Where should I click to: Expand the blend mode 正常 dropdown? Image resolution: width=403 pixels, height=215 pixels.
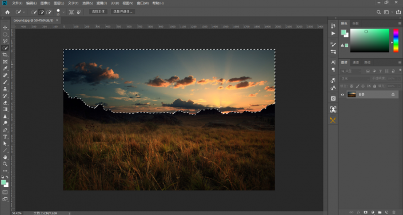point(354,79)
